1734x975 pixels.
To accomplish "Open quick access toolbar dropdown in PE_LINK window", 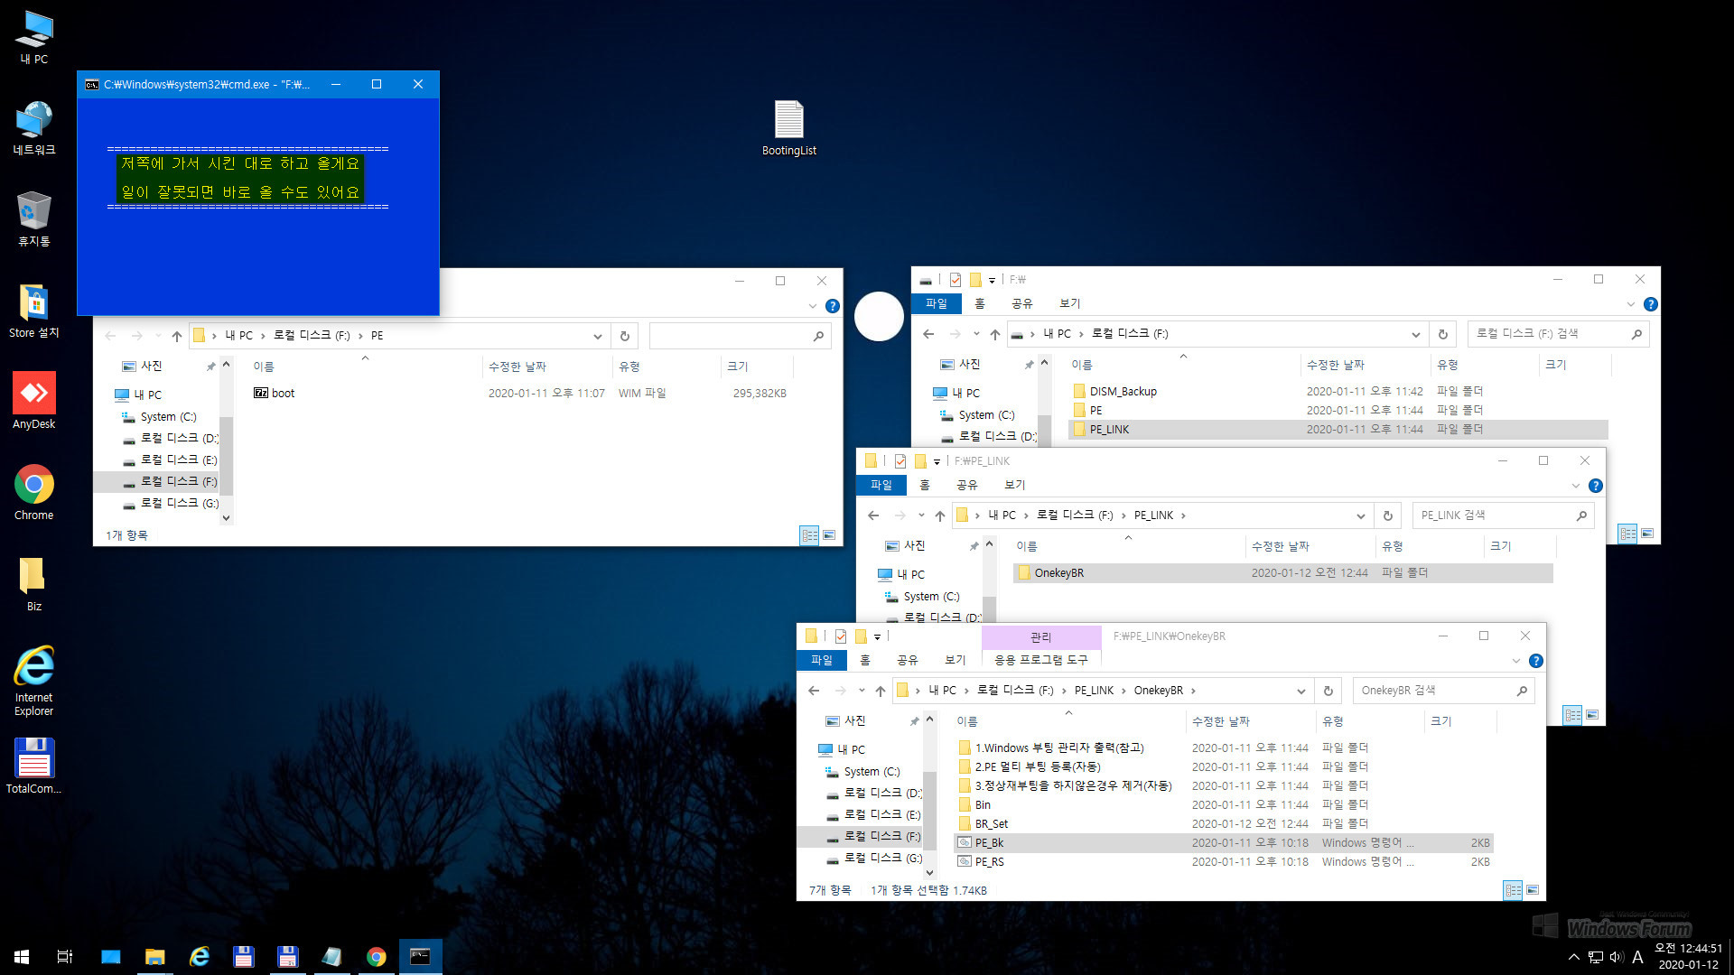I will click(937, 461).
